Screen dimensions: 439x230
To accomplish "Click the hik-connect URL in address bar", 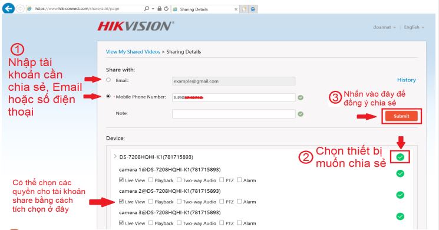I will (x=77, y=9).
